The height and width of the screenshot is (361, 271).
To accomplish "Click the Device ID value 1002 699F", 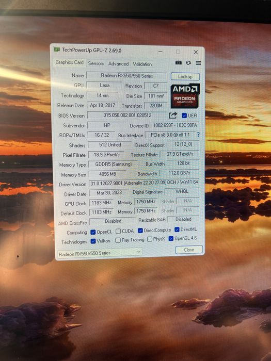I will coord(175,125).
